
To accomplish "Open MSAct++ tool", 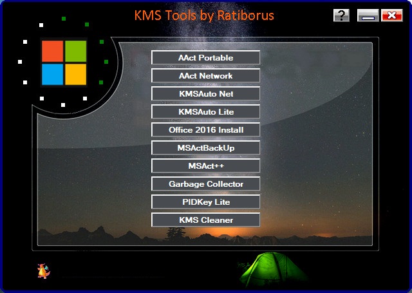I will click(x=205, y=165).
